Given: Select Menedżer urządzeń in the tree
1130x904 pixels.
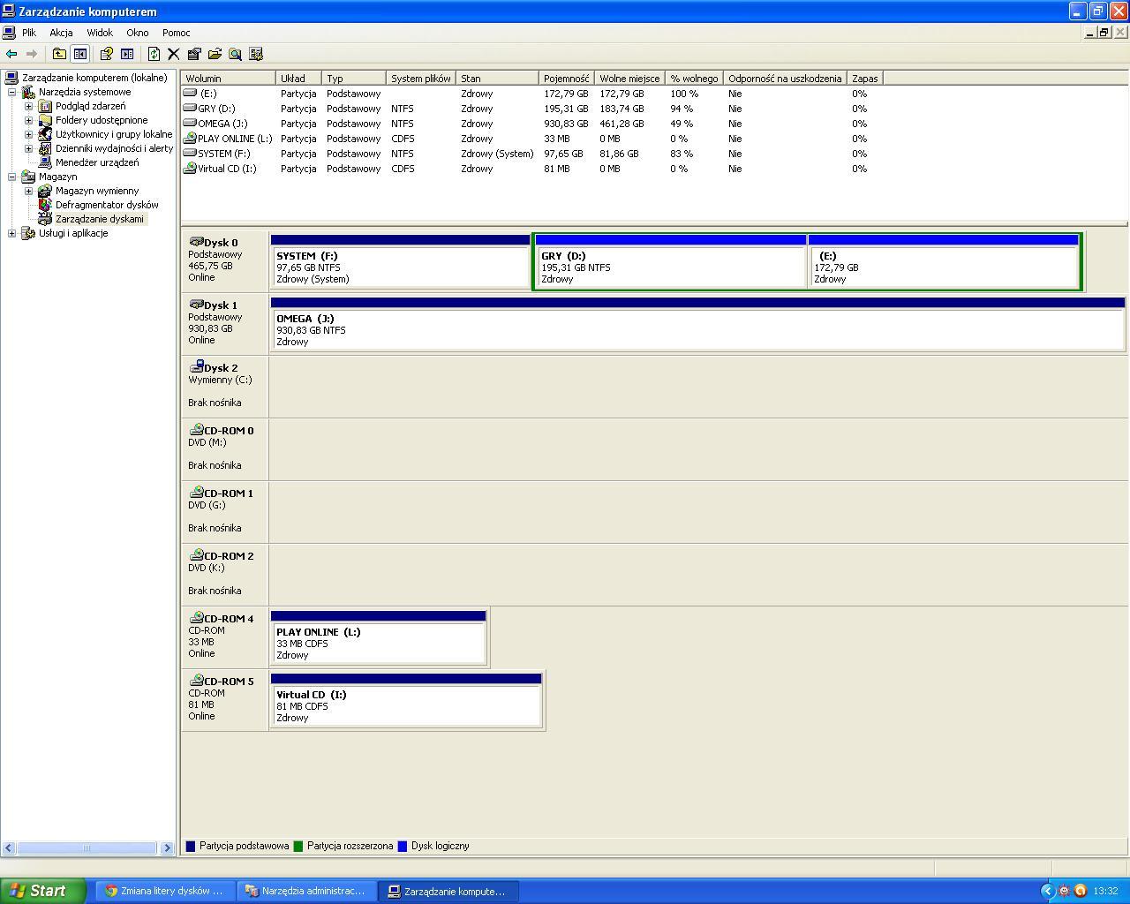Looking at the screenshot, I should pyautogui.click(x=96, y=162).
